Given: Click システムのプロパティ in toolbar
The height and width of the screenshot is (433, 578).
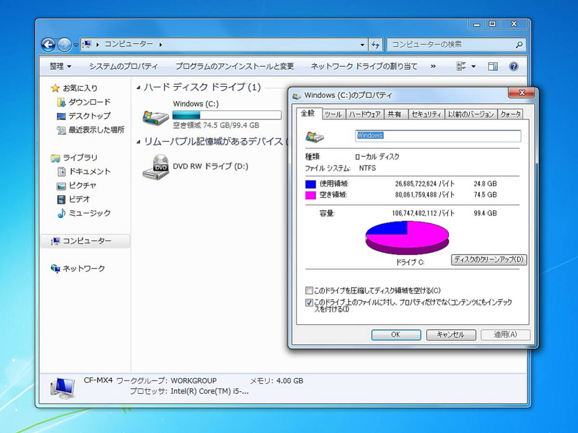Looking at the screenshot, I should click(x=123, y=66).
